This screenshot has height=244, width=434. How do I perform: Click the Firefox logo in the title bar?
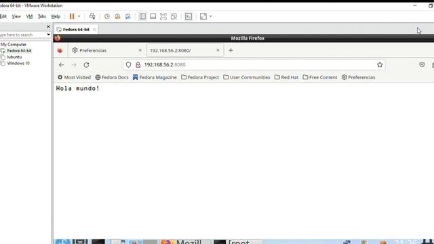(x=58, y=38)
